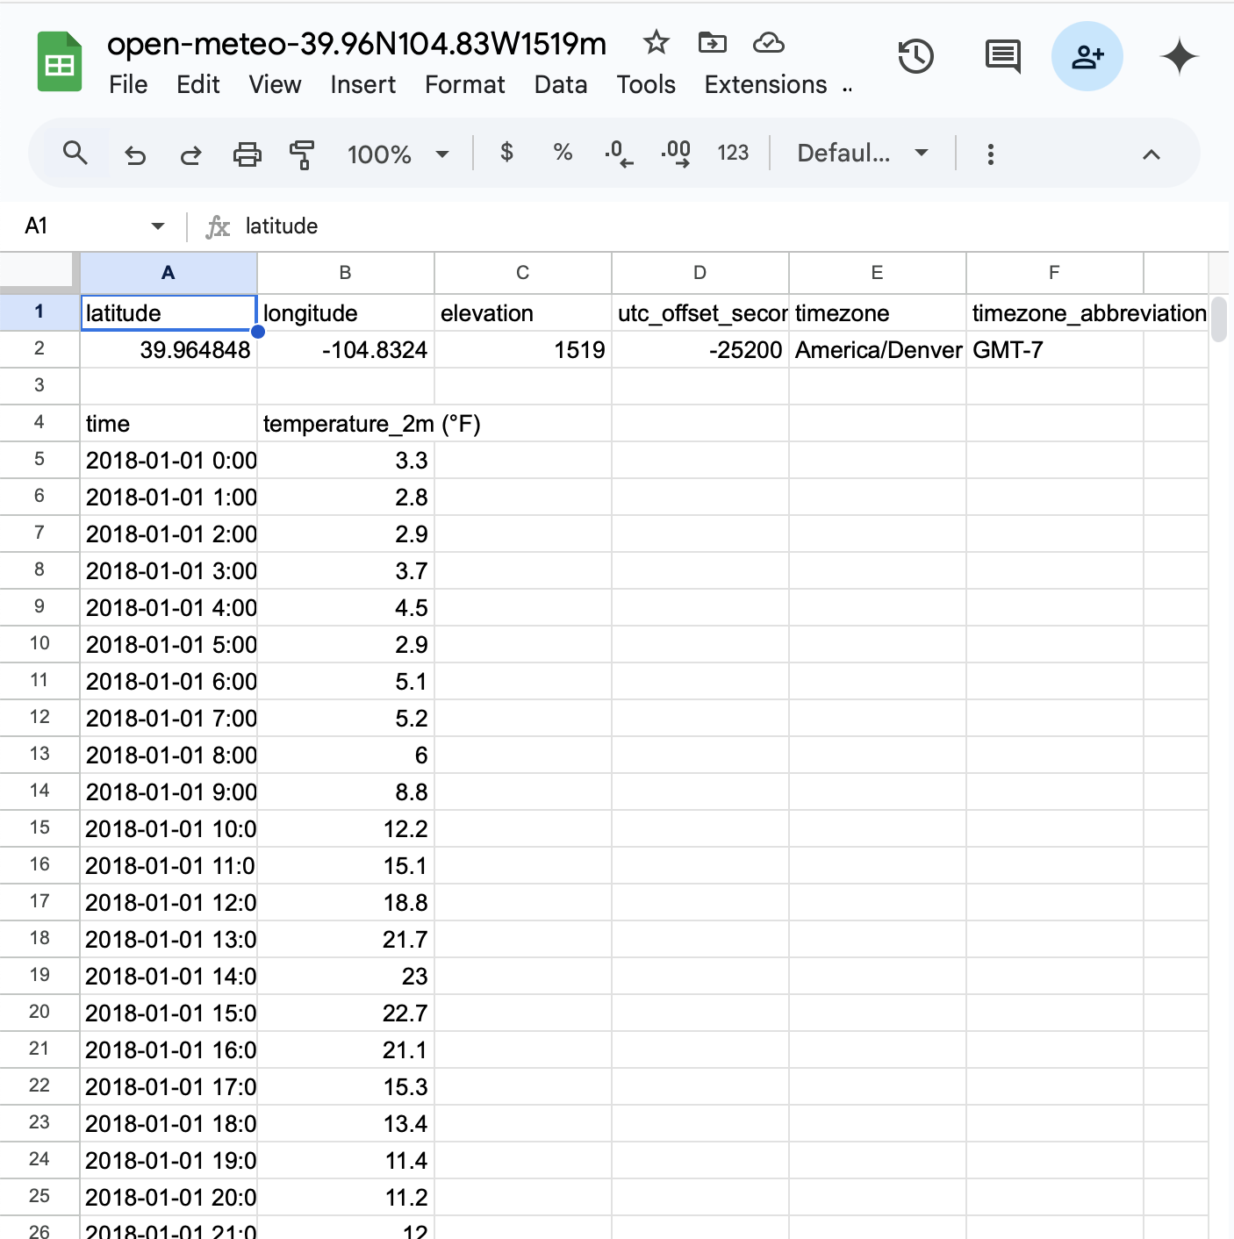
Task: Select cell 2018-01-01 4:00
Action: 169,607
